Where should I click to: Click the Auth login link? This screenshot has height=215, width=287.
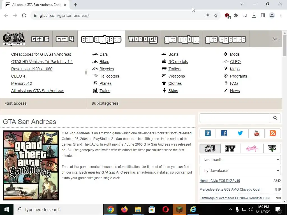[x=276, y=39]
